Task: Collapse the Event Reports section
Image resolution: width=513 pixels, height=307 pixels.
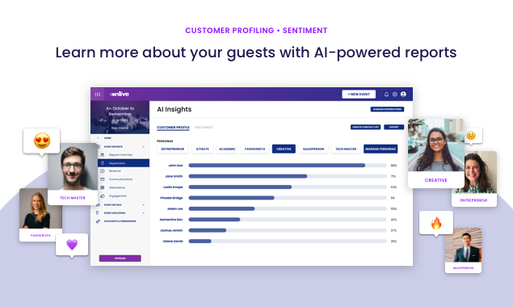Action: coord(143,146)
